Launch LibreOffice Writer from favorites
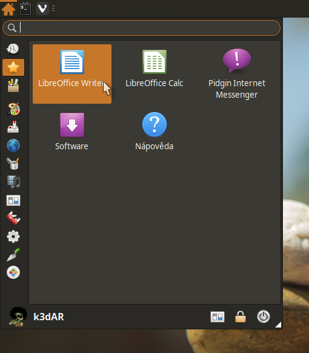The image size is (309, 353). coord(72,74)
